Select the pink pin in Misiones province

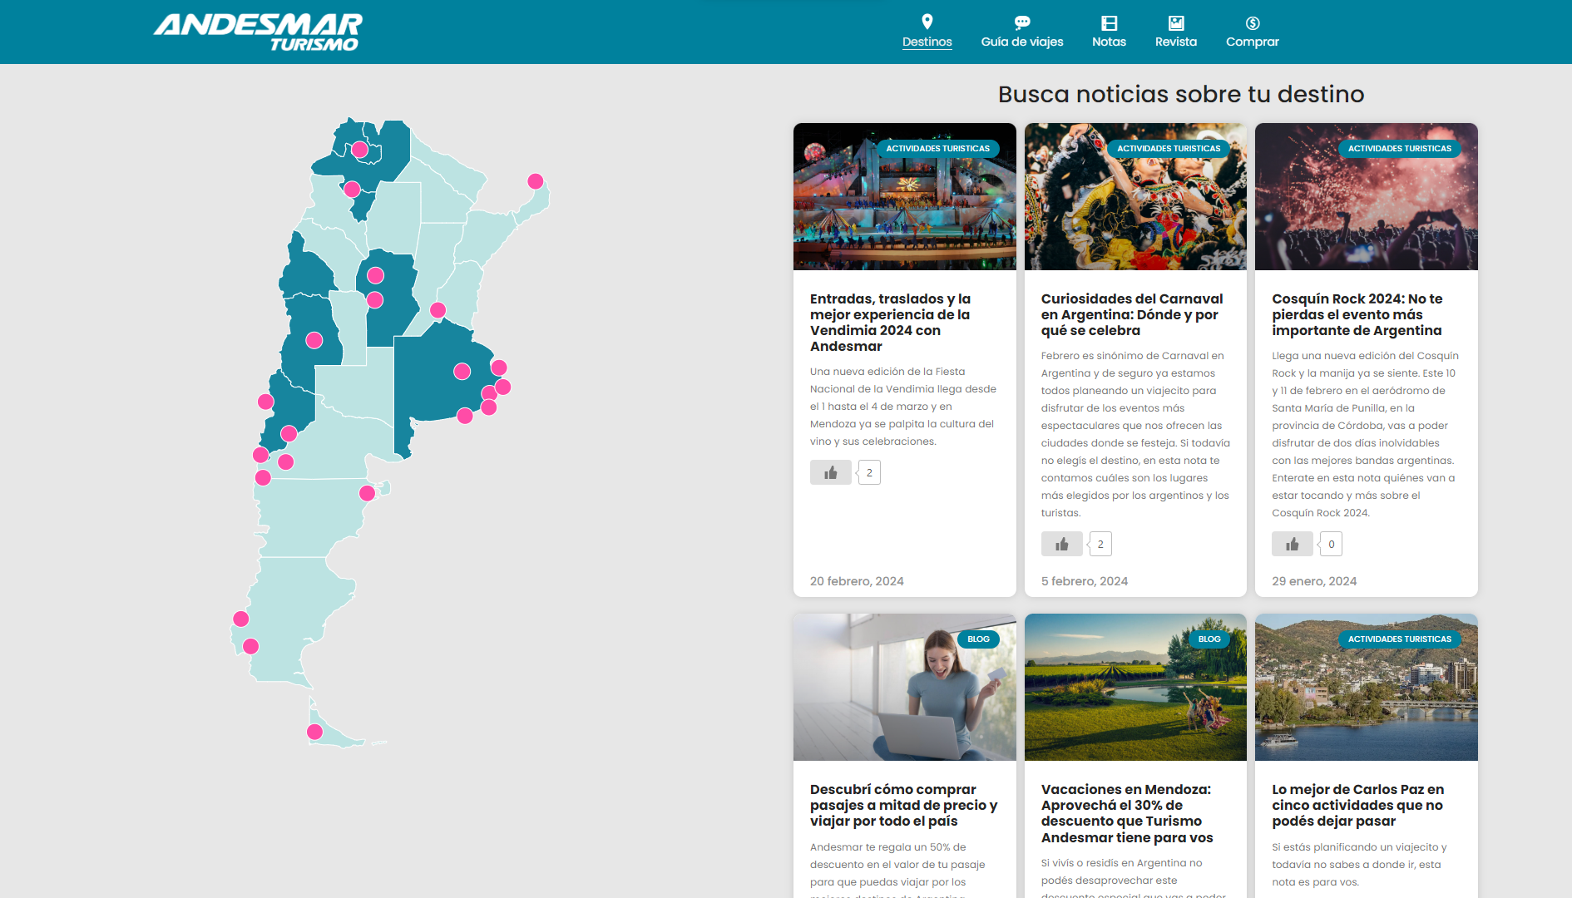pos(536,181)
